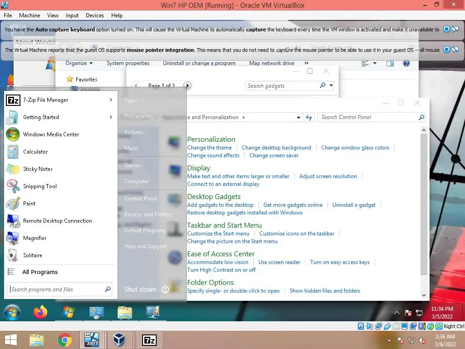Open the Input menu
The image size is (465, 349).
(72, 15)
